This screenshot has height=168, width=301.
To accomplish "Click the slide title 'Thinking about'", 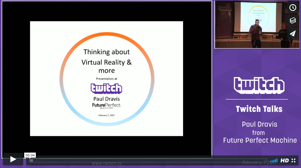I will pos(107,52).
